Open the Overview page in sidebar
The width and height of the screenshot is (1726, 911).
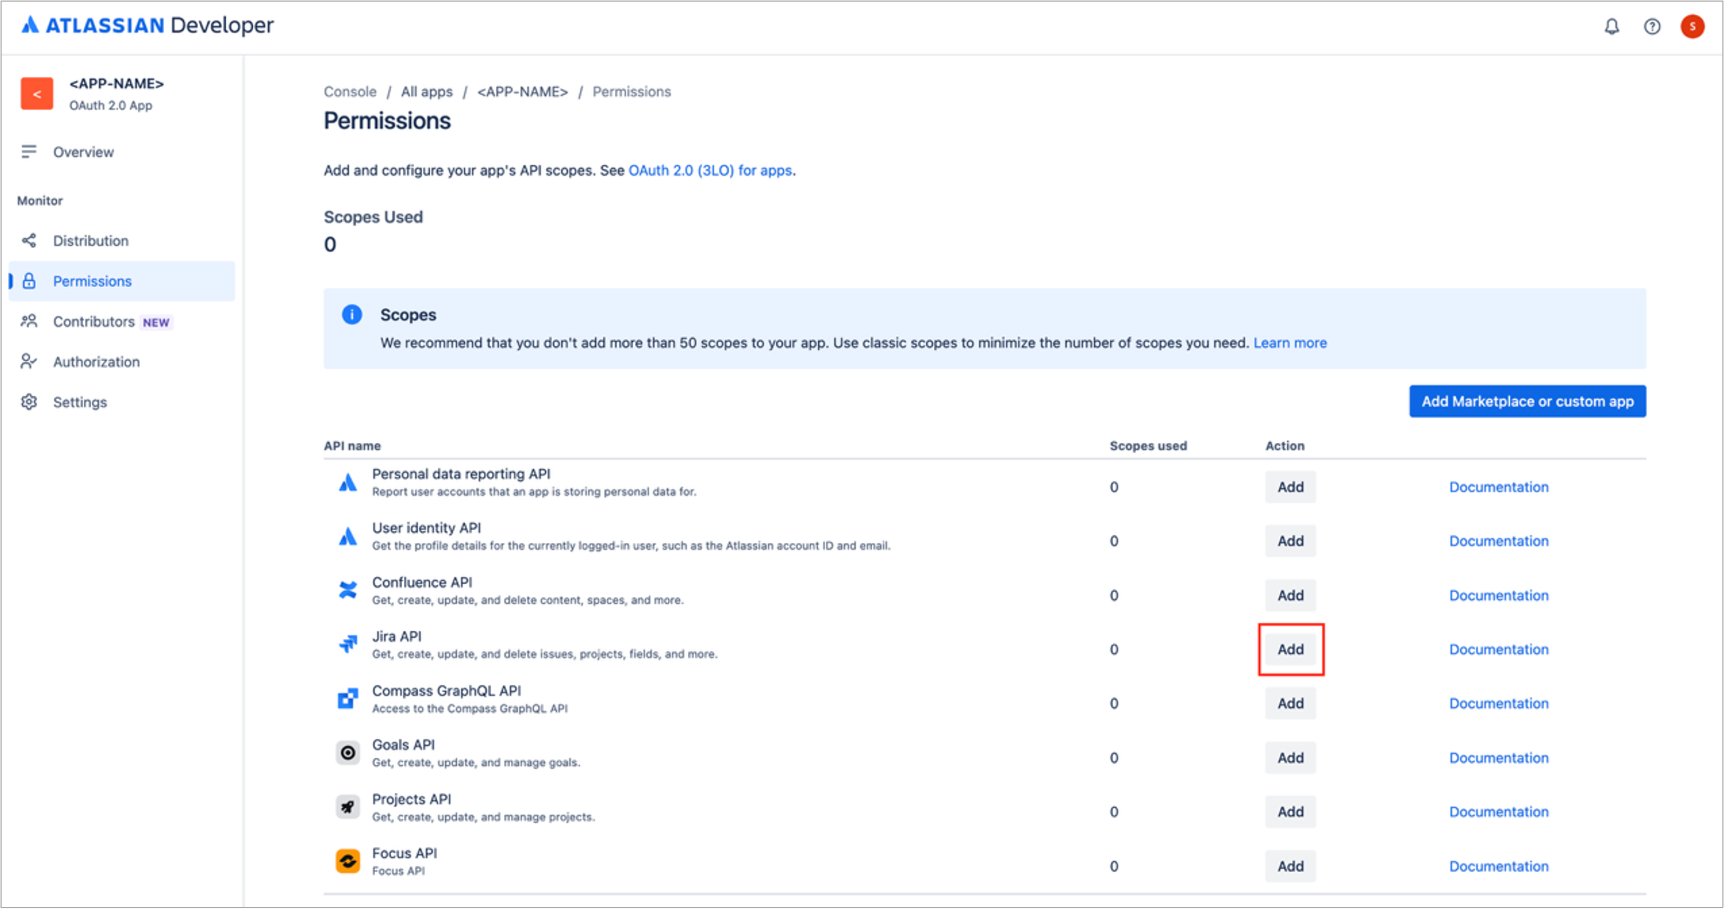[x=122, y=151]
